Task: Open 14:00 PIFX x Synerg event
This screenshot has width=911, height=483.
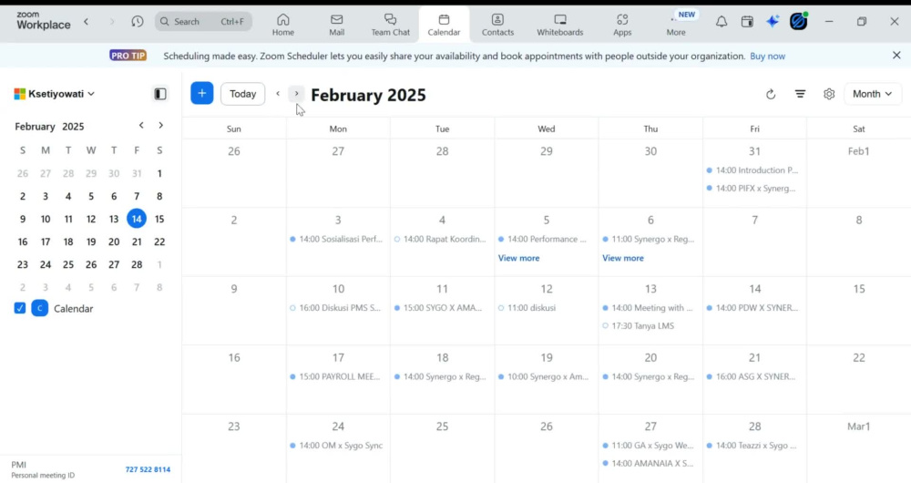Action: click(753, 189)
